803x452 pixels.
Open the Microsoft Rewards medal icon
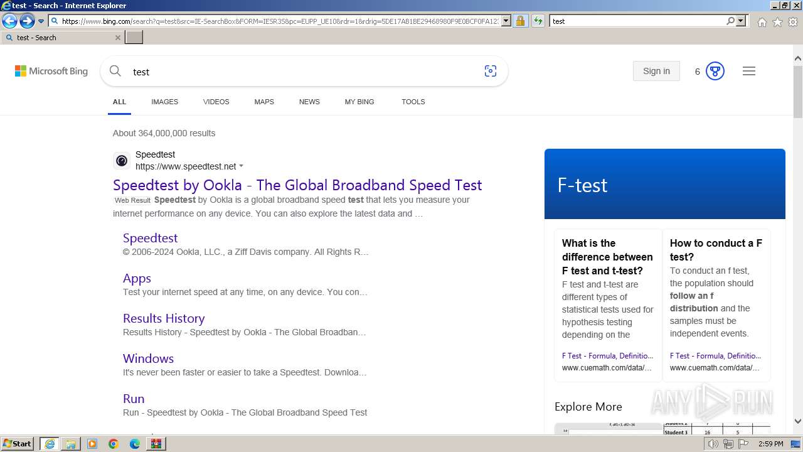pyautogui.click(x=715, y=71)
